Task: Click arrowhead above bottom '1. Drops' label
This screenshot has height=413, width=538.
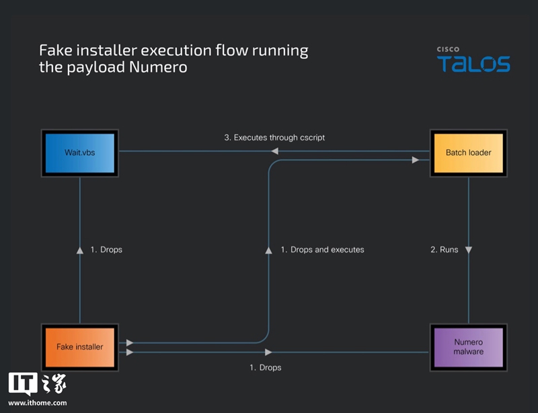Action: 268,352
